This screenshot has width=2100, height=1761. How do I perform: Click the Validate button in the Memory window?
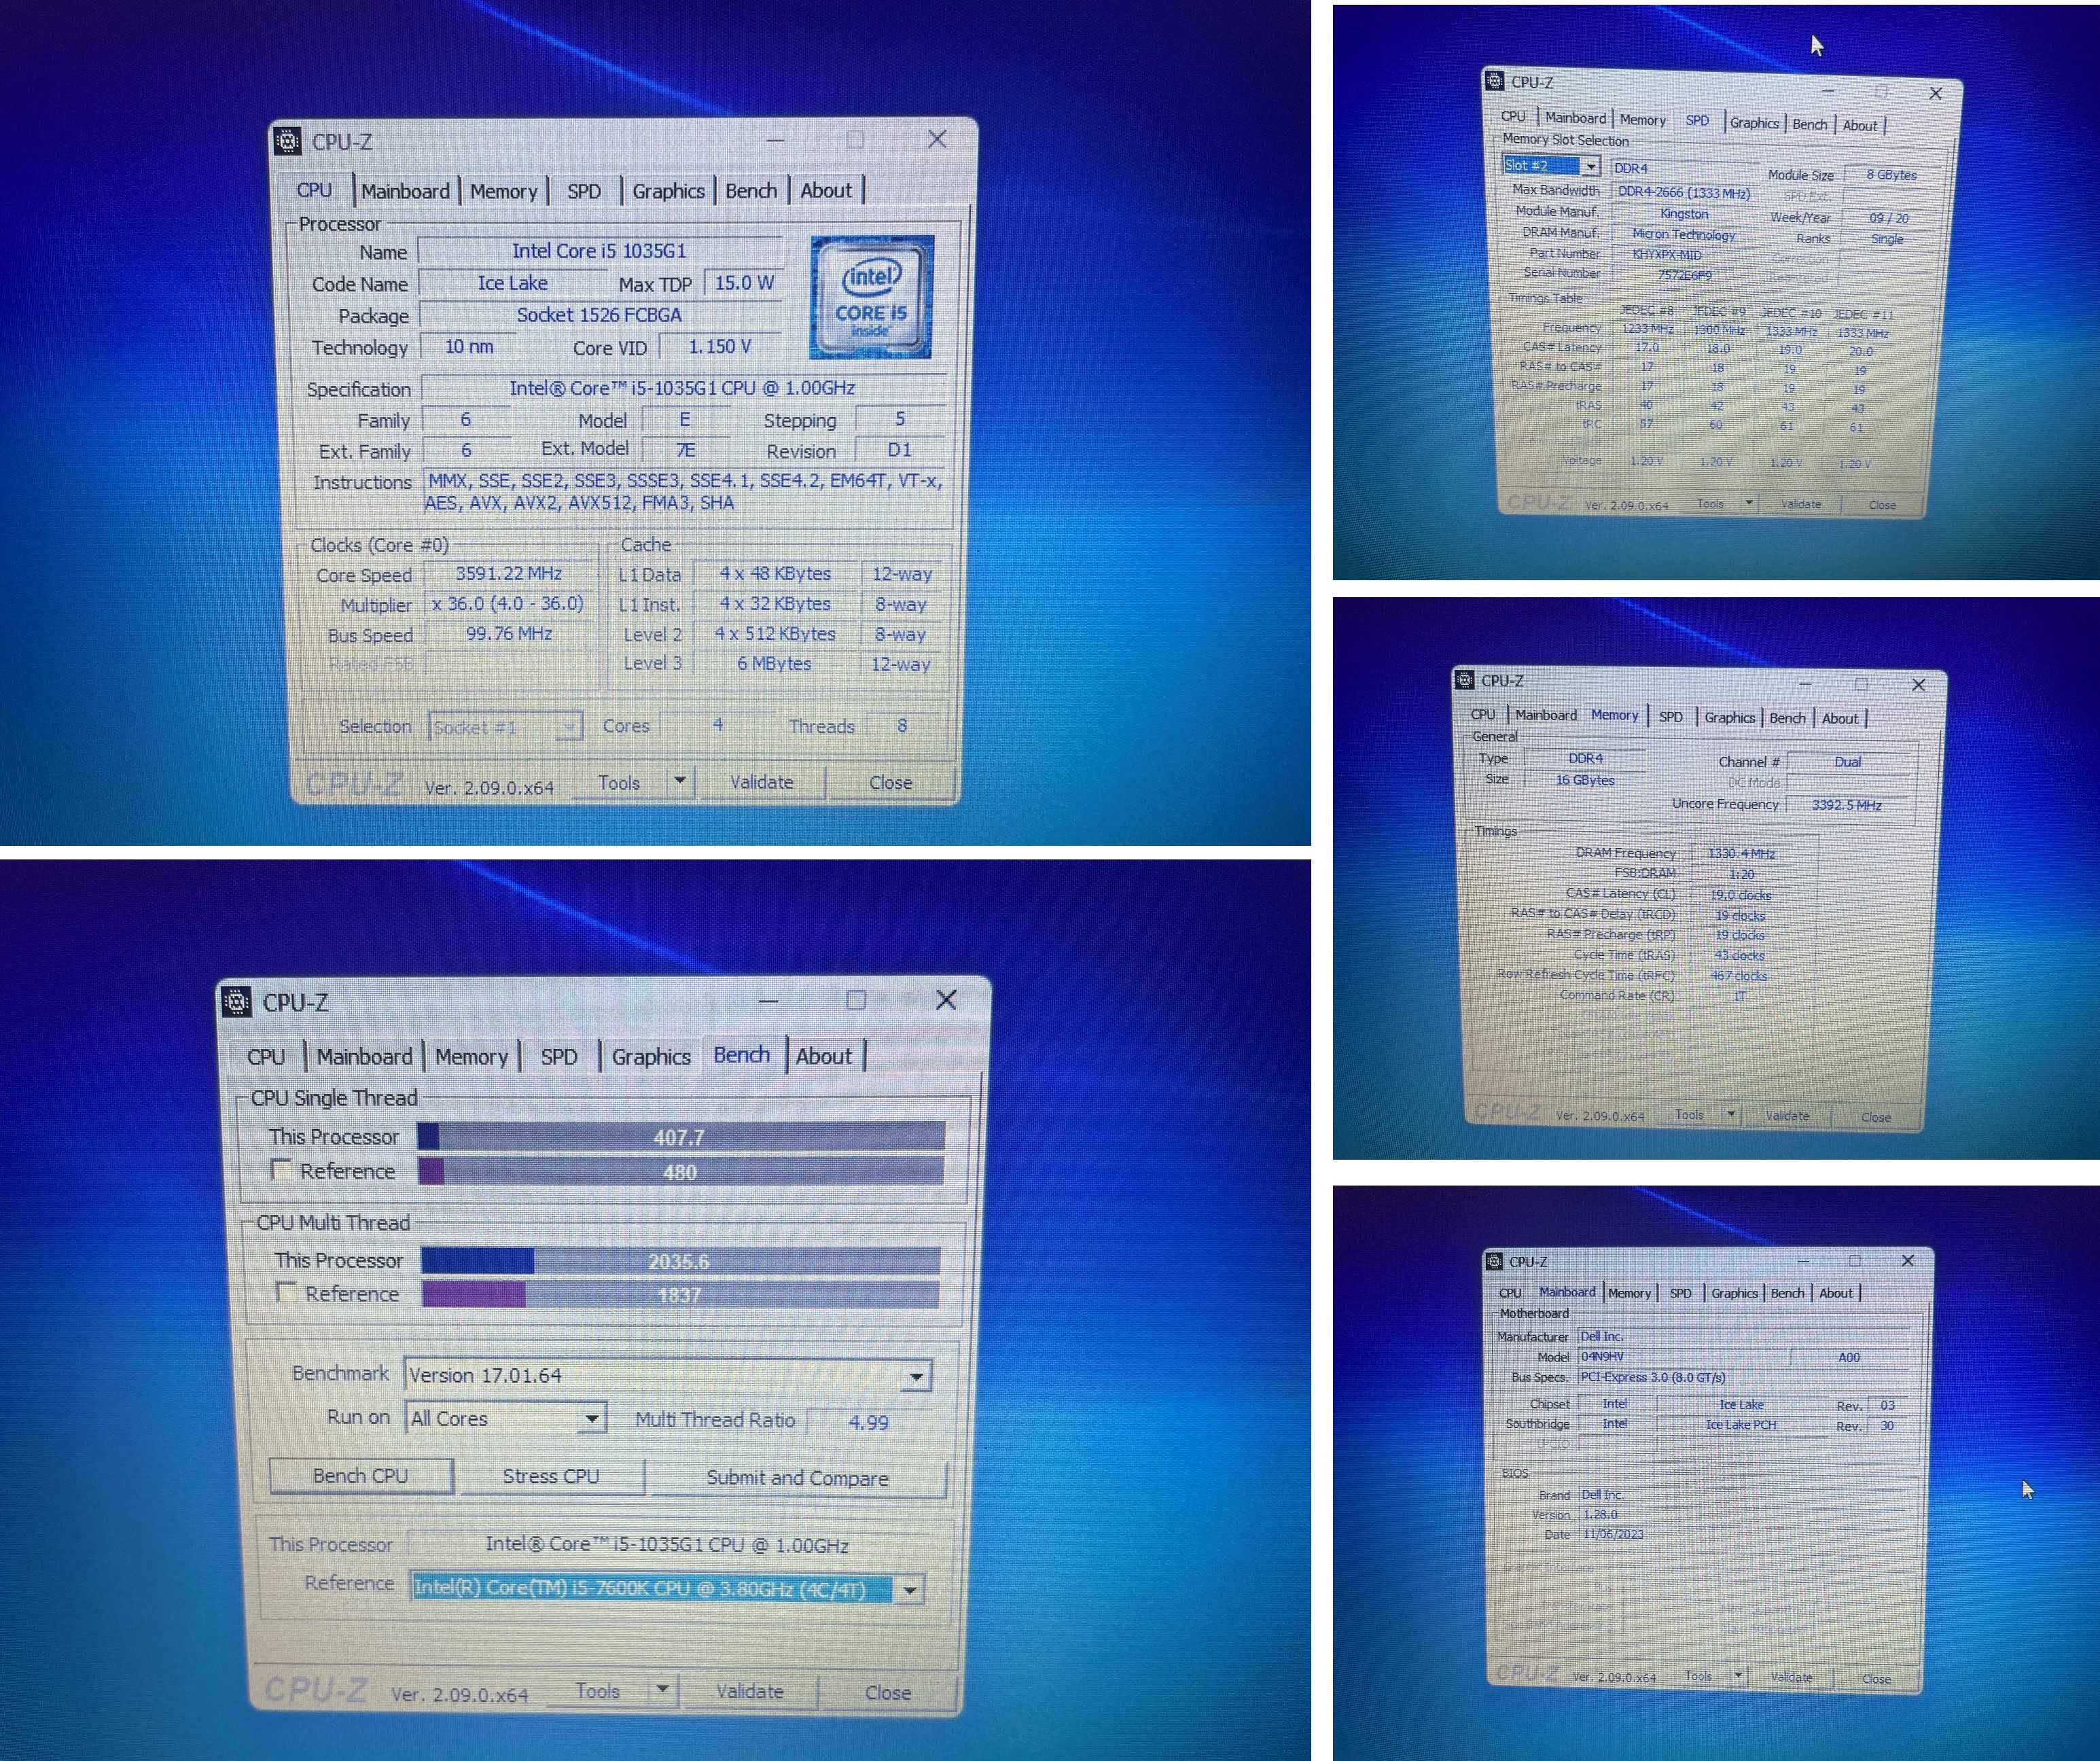coord(1787,1115)
